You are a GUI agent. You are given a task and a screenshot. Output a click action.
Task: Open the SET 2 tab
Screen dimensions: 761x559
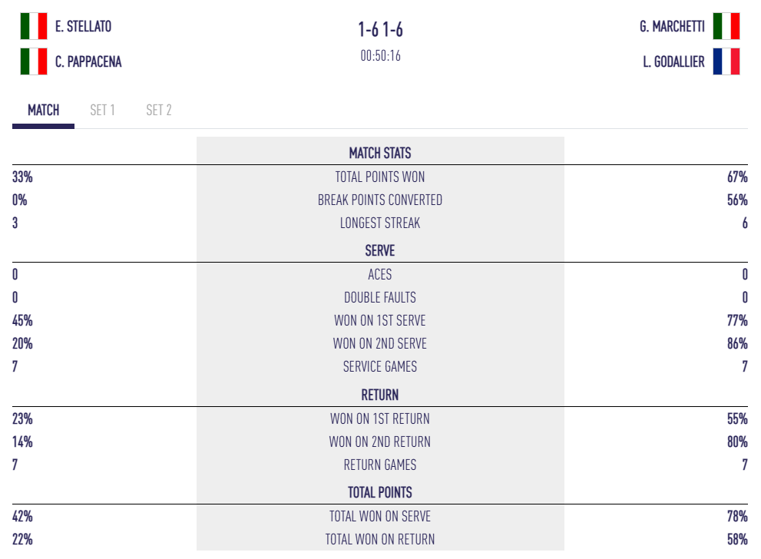[159, 110]
